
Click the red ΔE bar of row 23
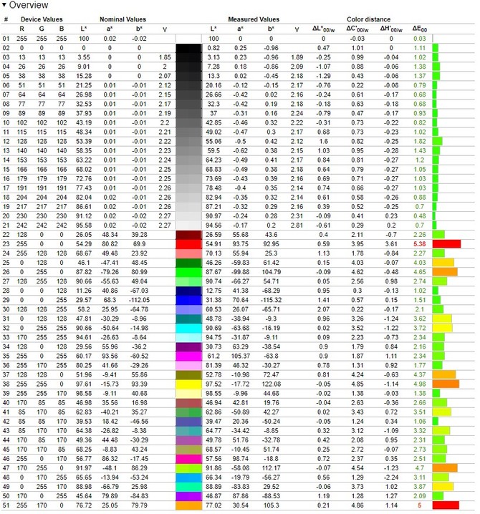[446, 244]
